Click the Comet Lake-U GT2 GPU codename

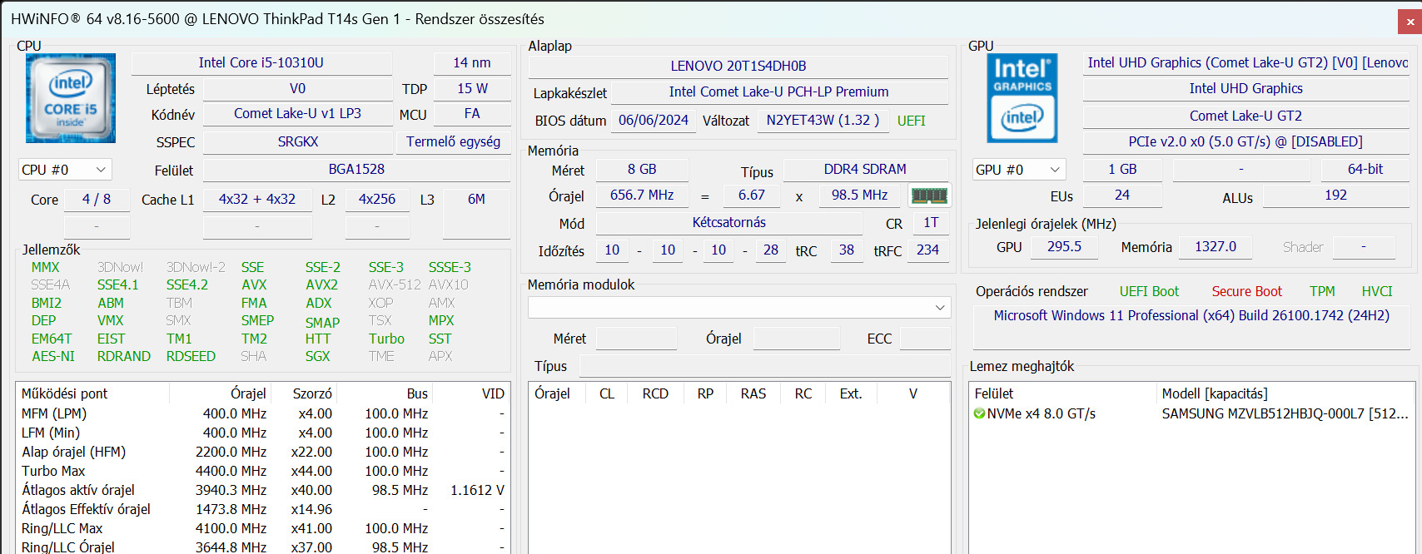click(1245, 116)
